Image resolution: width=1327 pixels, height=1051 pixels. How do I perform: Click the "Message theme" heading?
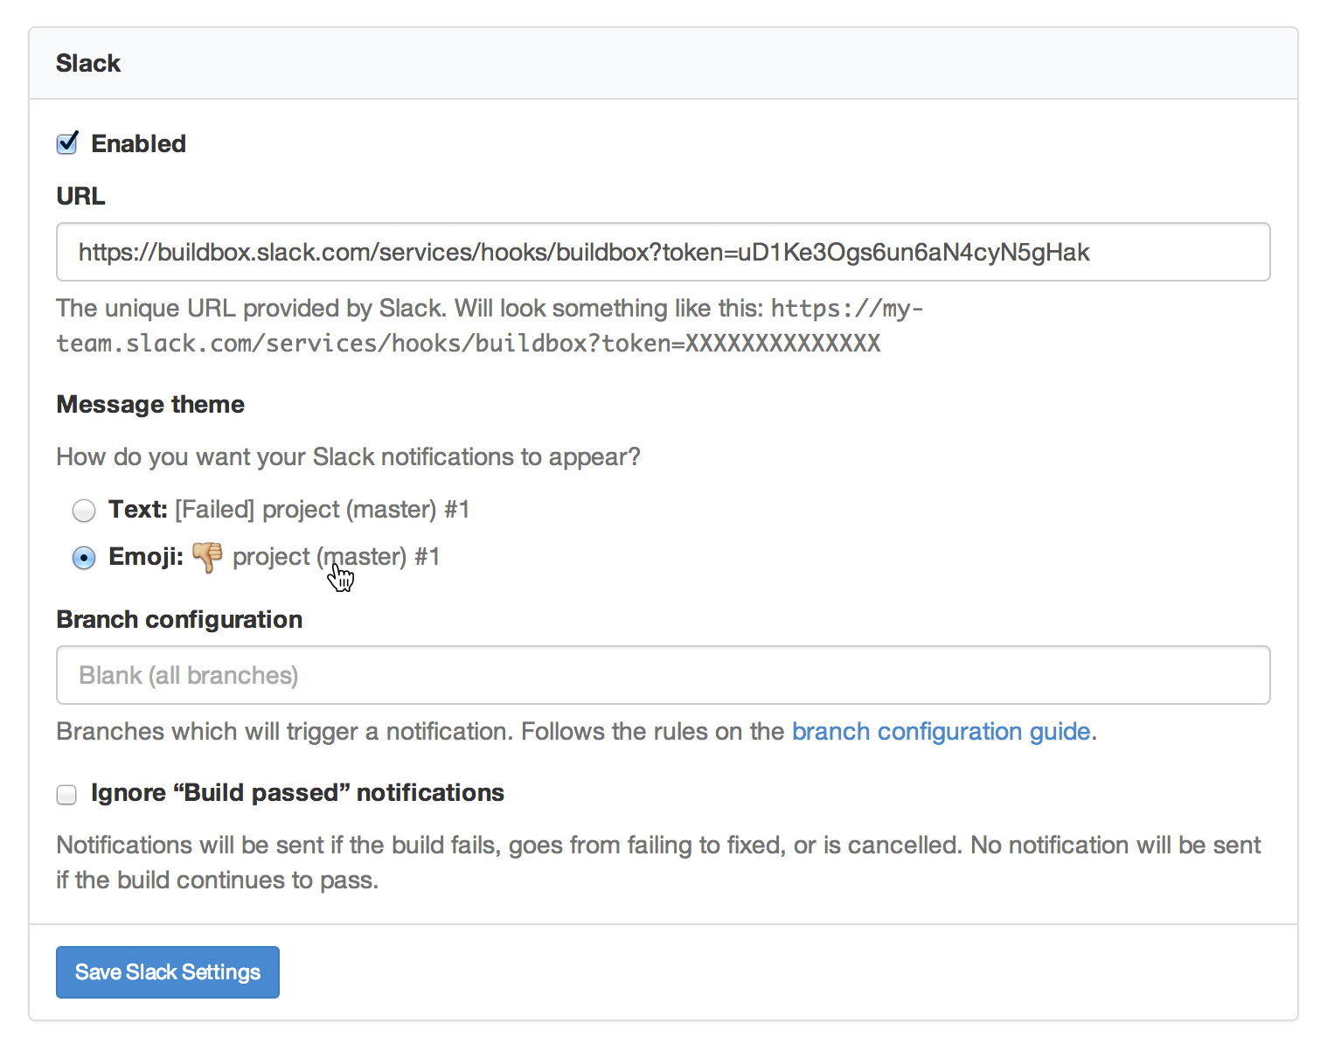(150, 404)
